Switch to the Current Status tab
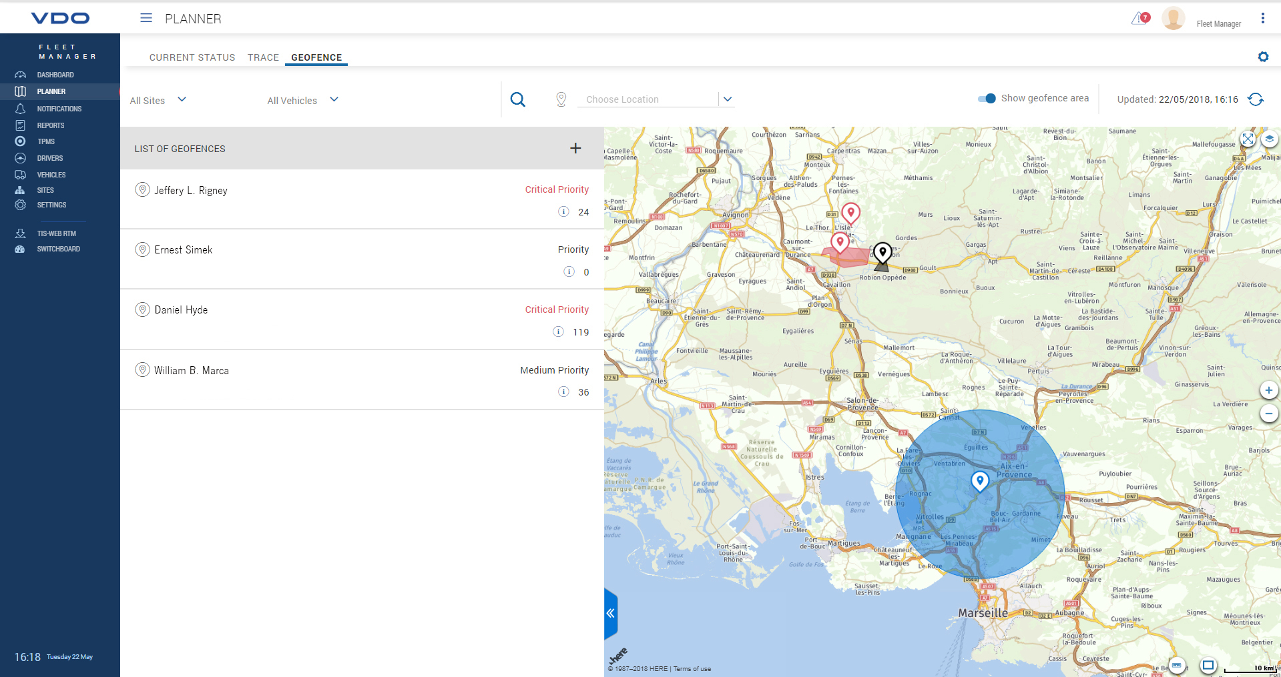The width and height of the screenshot is (1281, 677). click(x=192, y=57)
